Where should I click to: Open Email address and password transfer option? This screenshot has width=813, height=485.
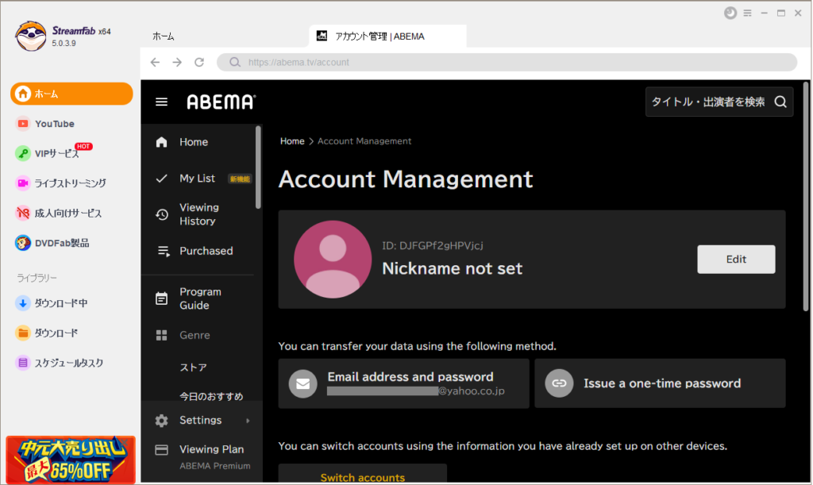coord(403,383)
